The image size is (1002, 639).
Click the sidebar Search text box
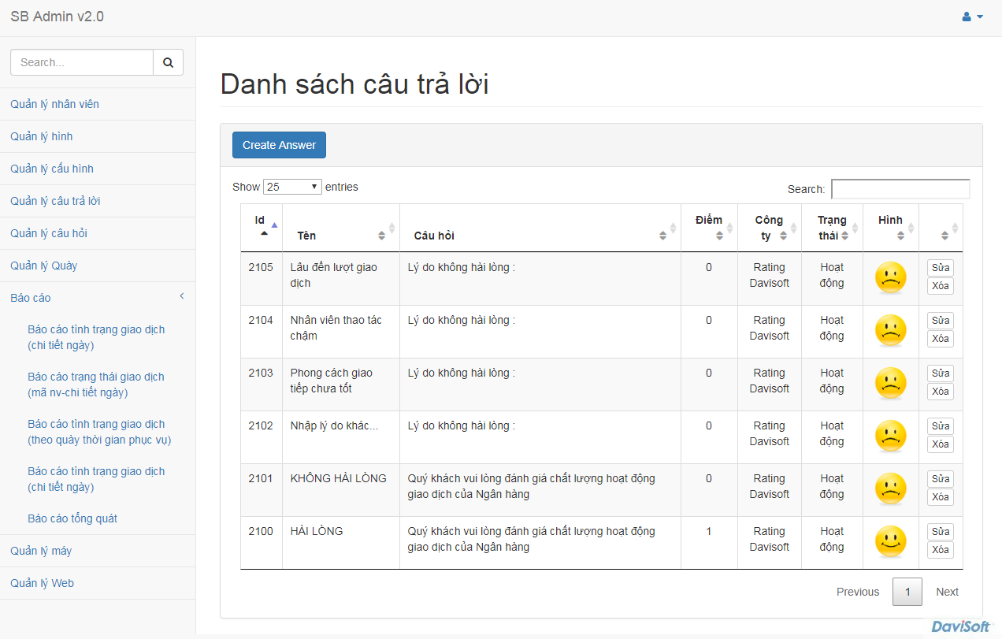pyautogui.click(x=82, y=62)
